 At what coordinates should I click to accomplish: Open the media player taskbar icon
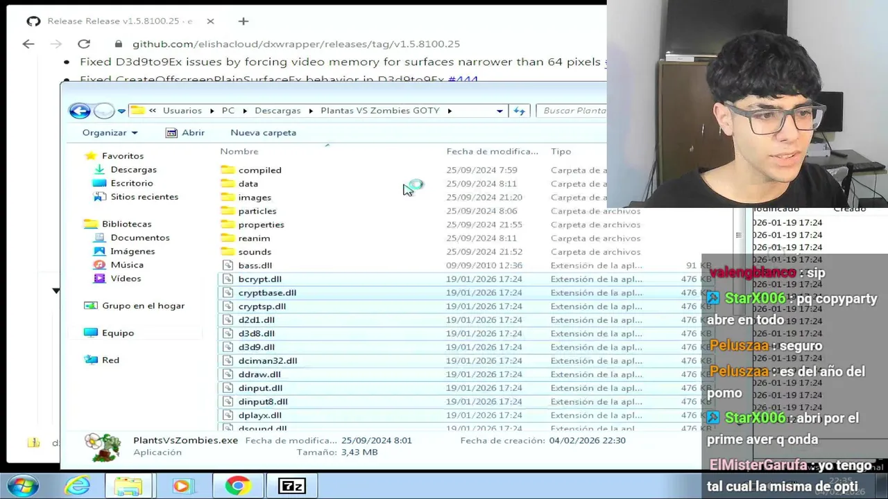click(x=182, y=486)
